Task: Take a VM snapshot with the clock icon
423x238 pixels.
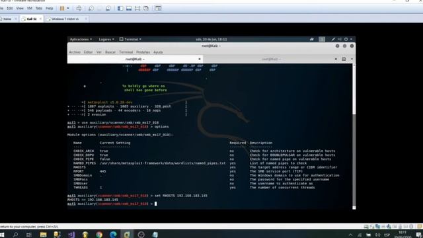Action: (x=91, y=9)
